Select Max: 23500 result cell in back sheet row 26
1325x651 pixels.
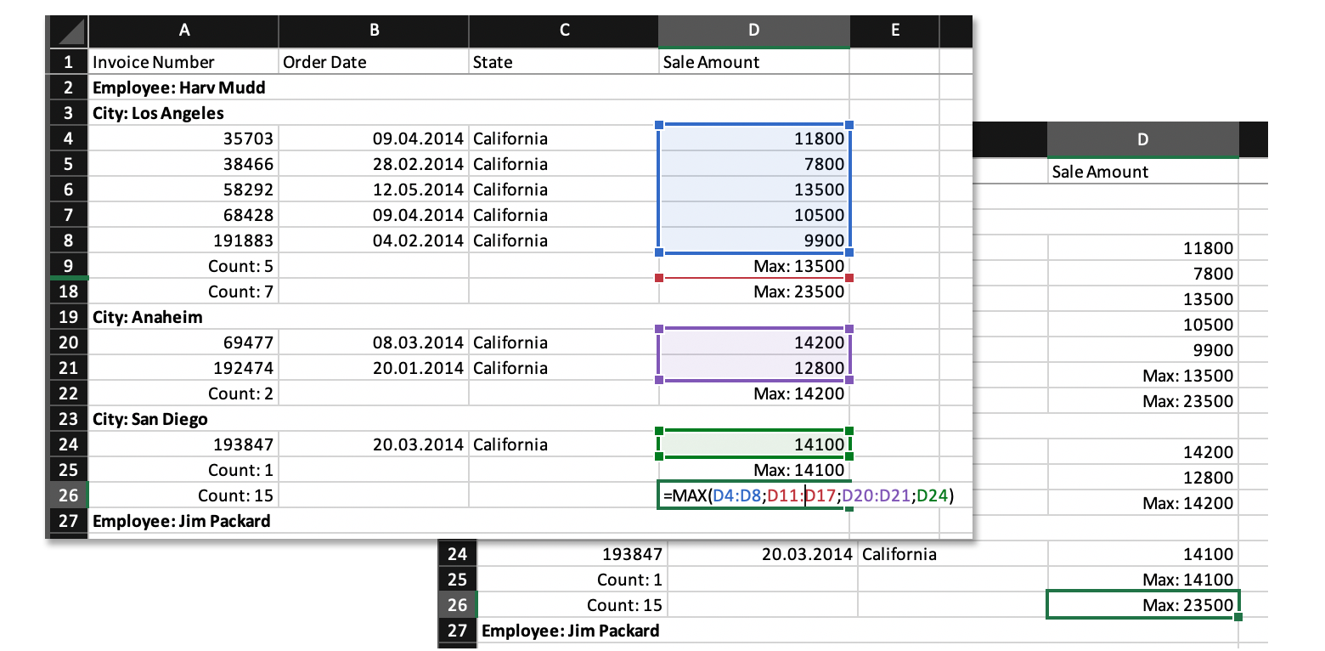[1142, 605]
